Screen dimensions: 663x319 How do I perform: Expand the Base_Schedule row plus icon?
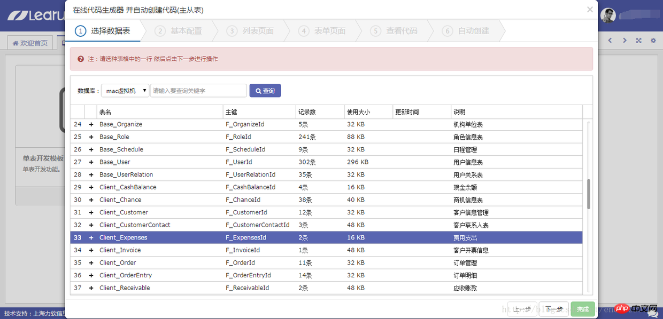tap(91, 149)
